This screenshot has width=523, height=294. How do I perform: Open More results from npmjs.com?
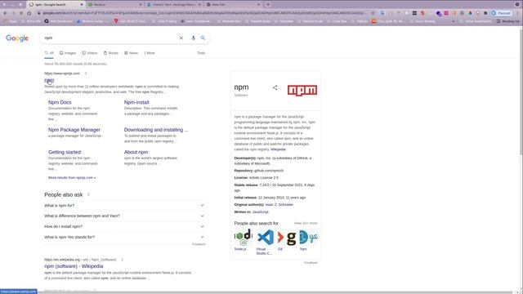[x=72, y=178]
